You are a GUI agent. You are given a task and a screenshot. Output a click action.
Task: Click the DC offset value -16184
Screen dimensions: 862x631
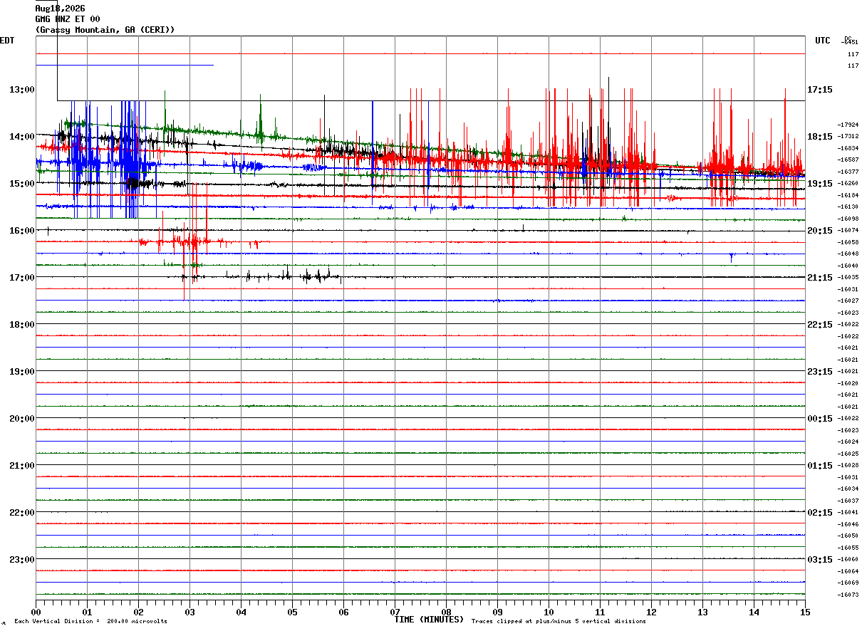click(x=848, y=195)
